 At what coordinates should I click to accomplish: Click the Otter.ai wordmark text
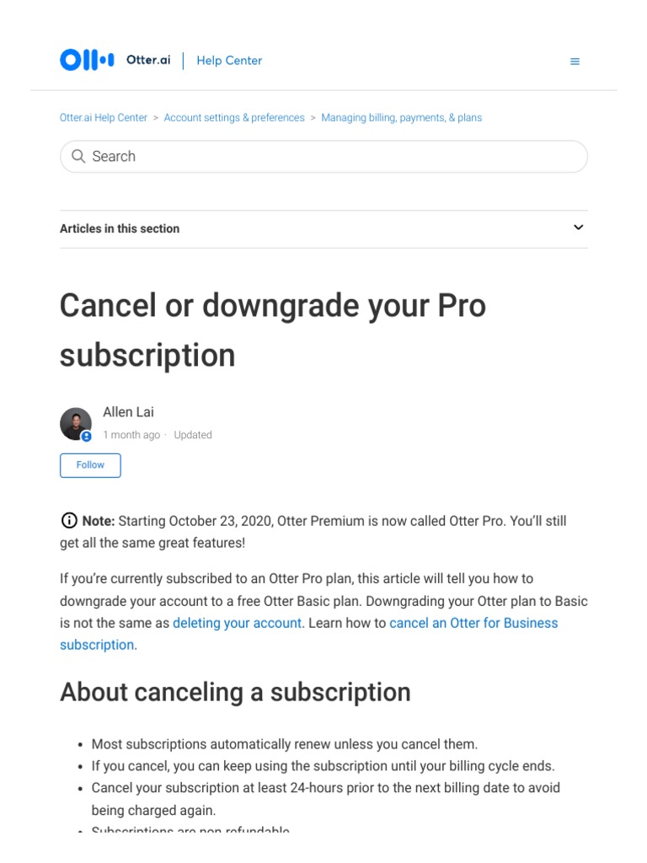pyautogui.click(x=148, y=61)
